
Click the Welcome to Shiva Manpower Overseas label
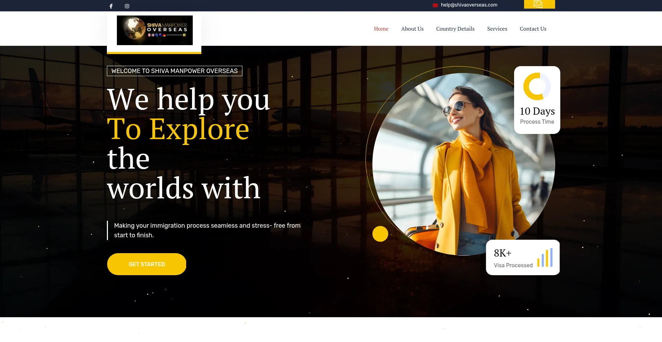tap(174, 71)
